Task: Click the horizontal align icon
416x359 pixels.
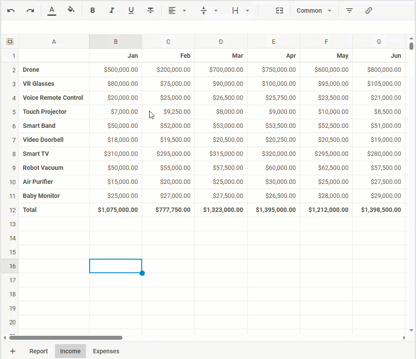Action: 172,11
